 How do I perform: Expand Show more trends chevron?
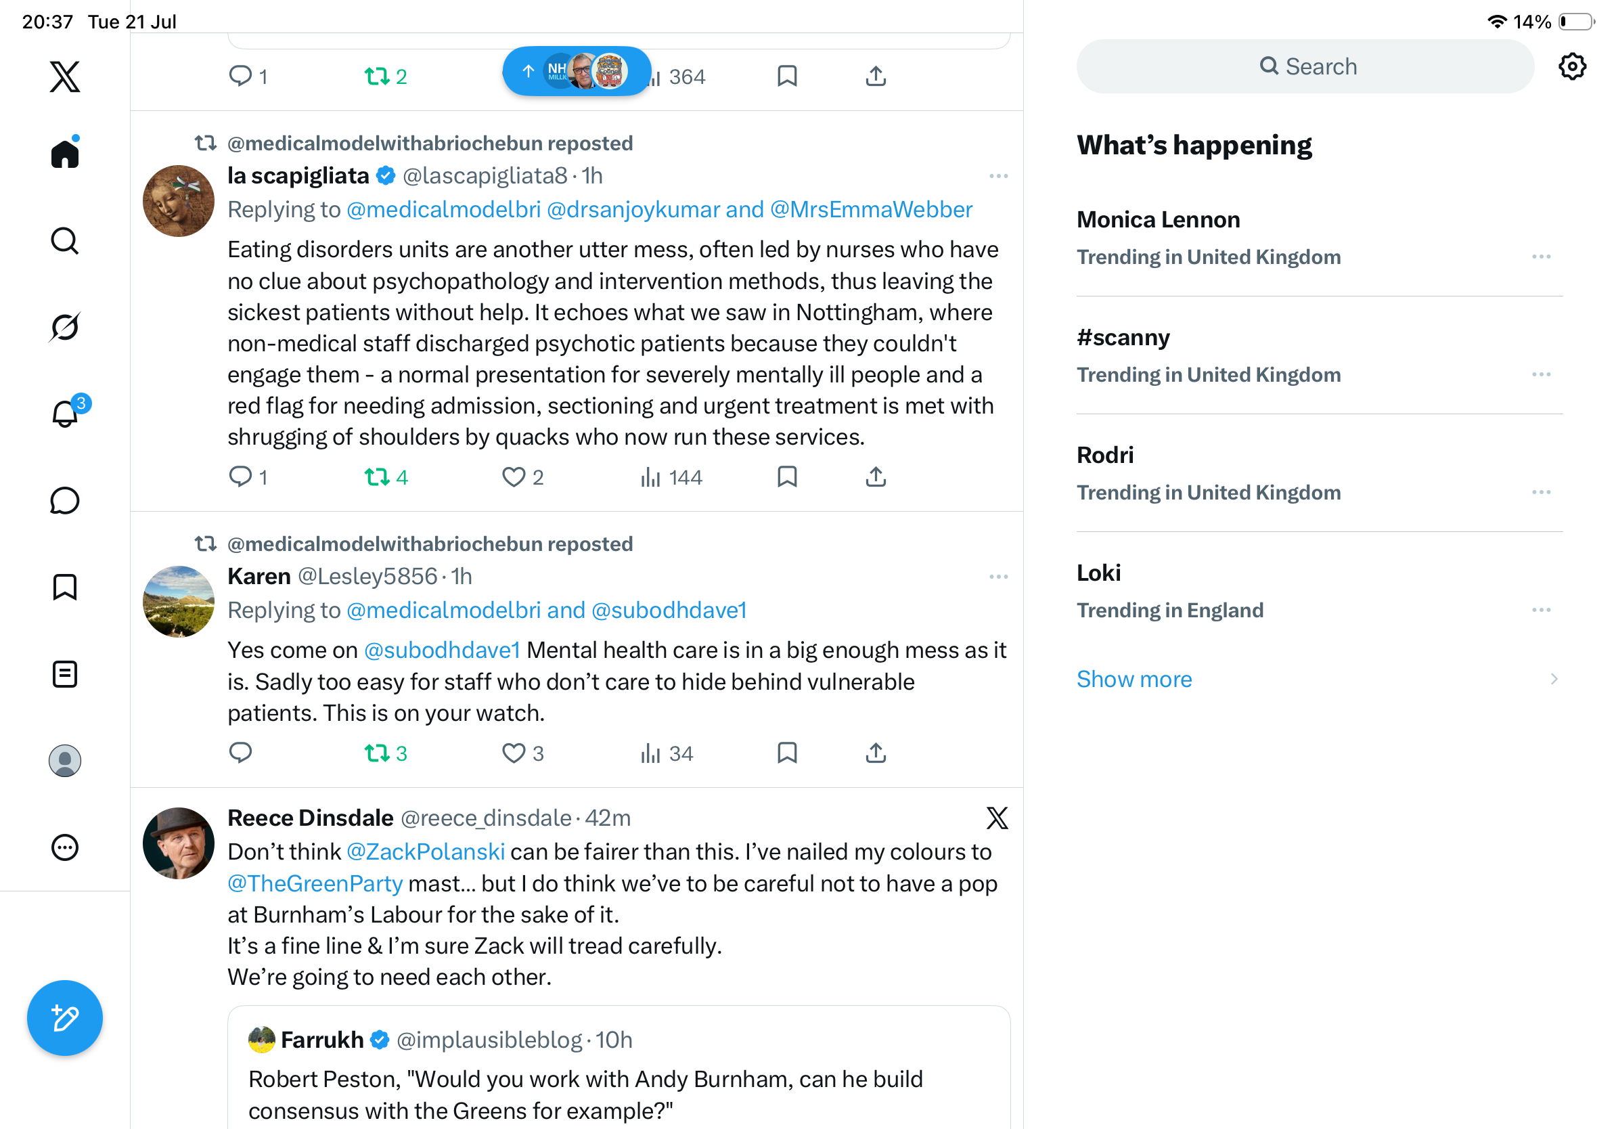click(x=1553, y=680)
